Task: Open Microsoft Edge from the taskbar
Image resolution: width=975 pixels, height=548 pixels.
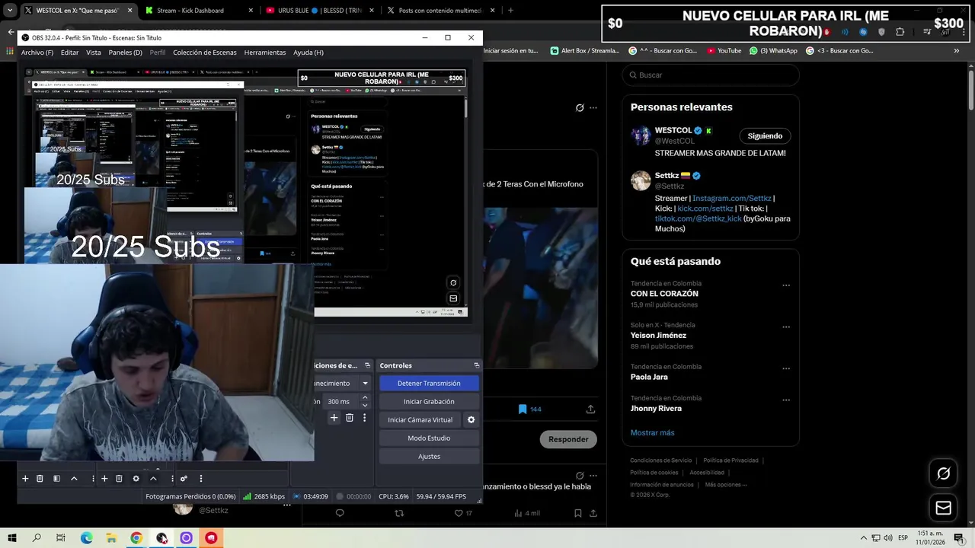Action: click(86, 538)
